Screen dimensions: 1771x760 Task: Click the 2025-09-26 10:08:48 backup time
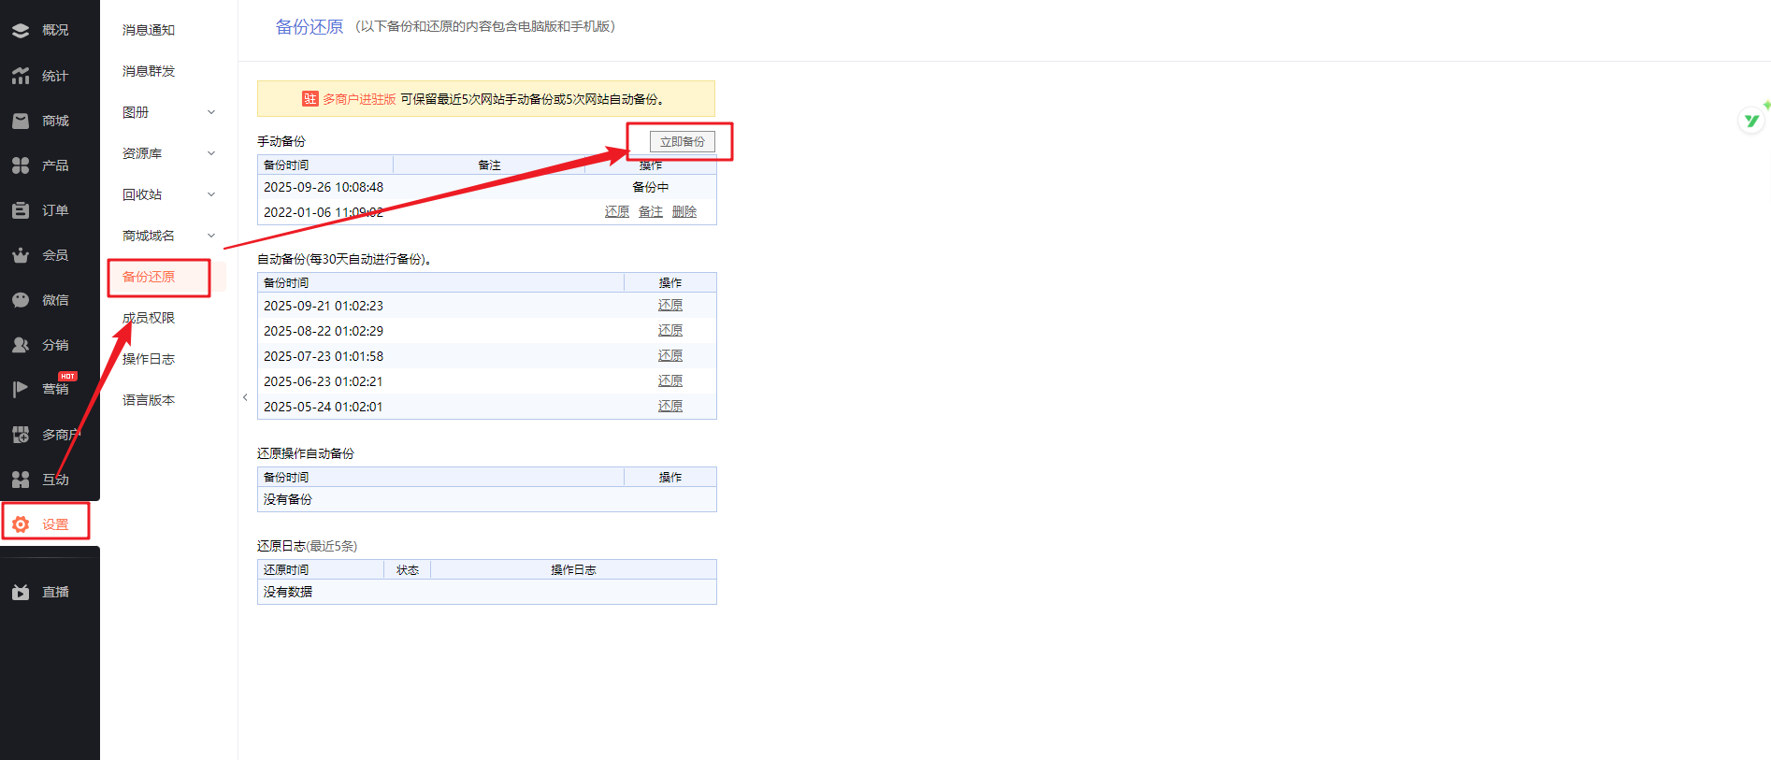[324, 187]
